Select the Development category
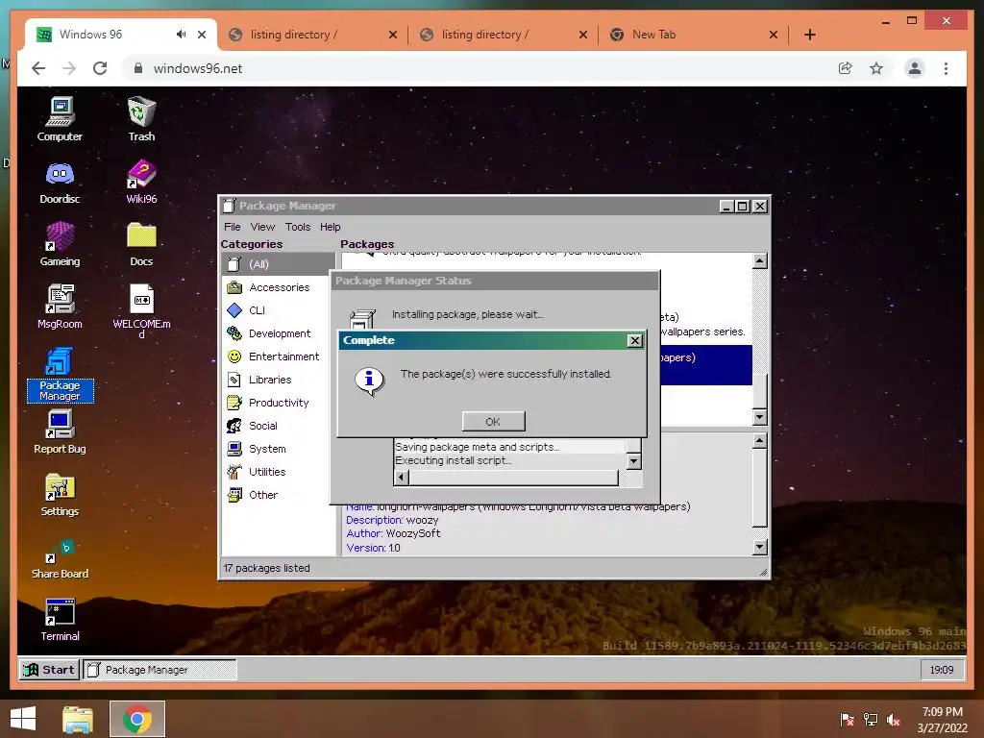Viewport: 984px width, 738px height. click(x=278, y=333)
